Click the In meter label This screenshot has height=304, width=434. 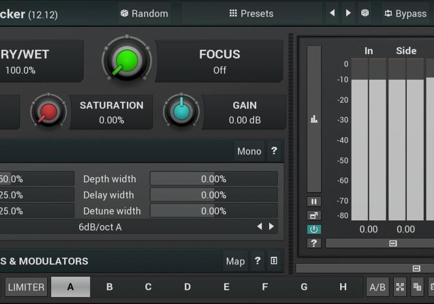pyautogui.click(x=369, y=51)
